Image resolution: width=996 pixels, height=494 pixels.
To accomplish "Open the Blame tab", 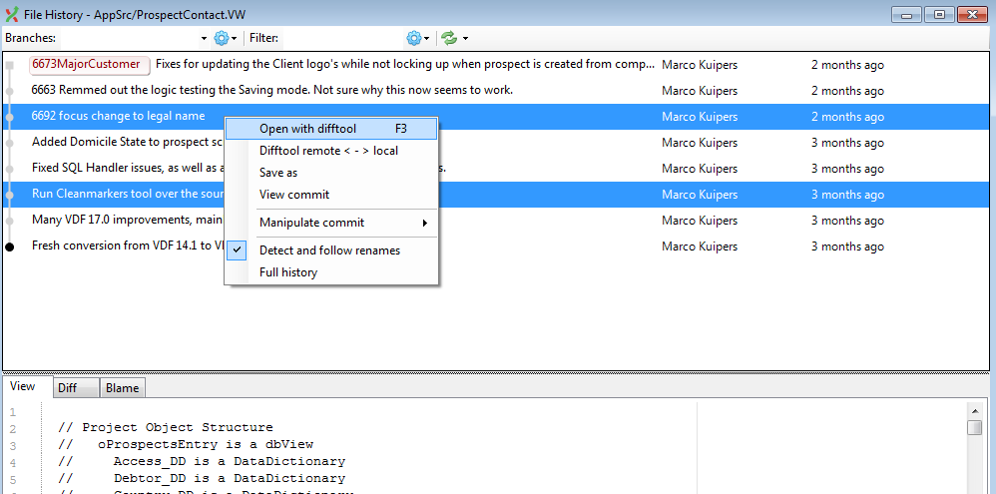I will (x=122, y=387).
